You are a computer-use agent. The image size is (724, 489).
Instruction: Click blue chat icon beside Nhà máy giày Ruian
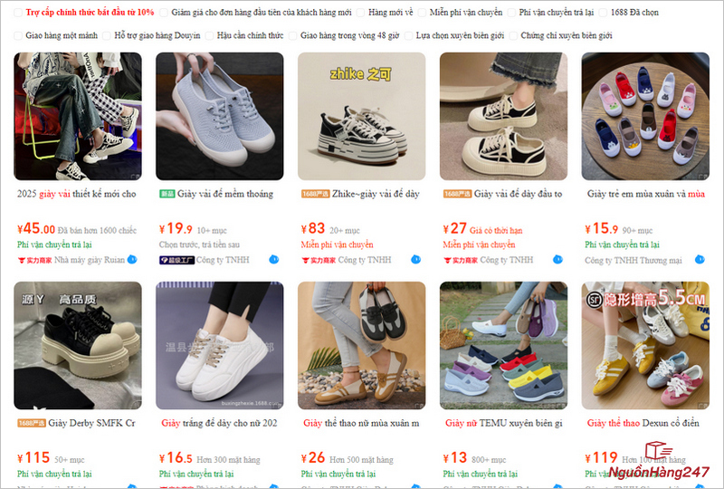[x=132, y=259]
